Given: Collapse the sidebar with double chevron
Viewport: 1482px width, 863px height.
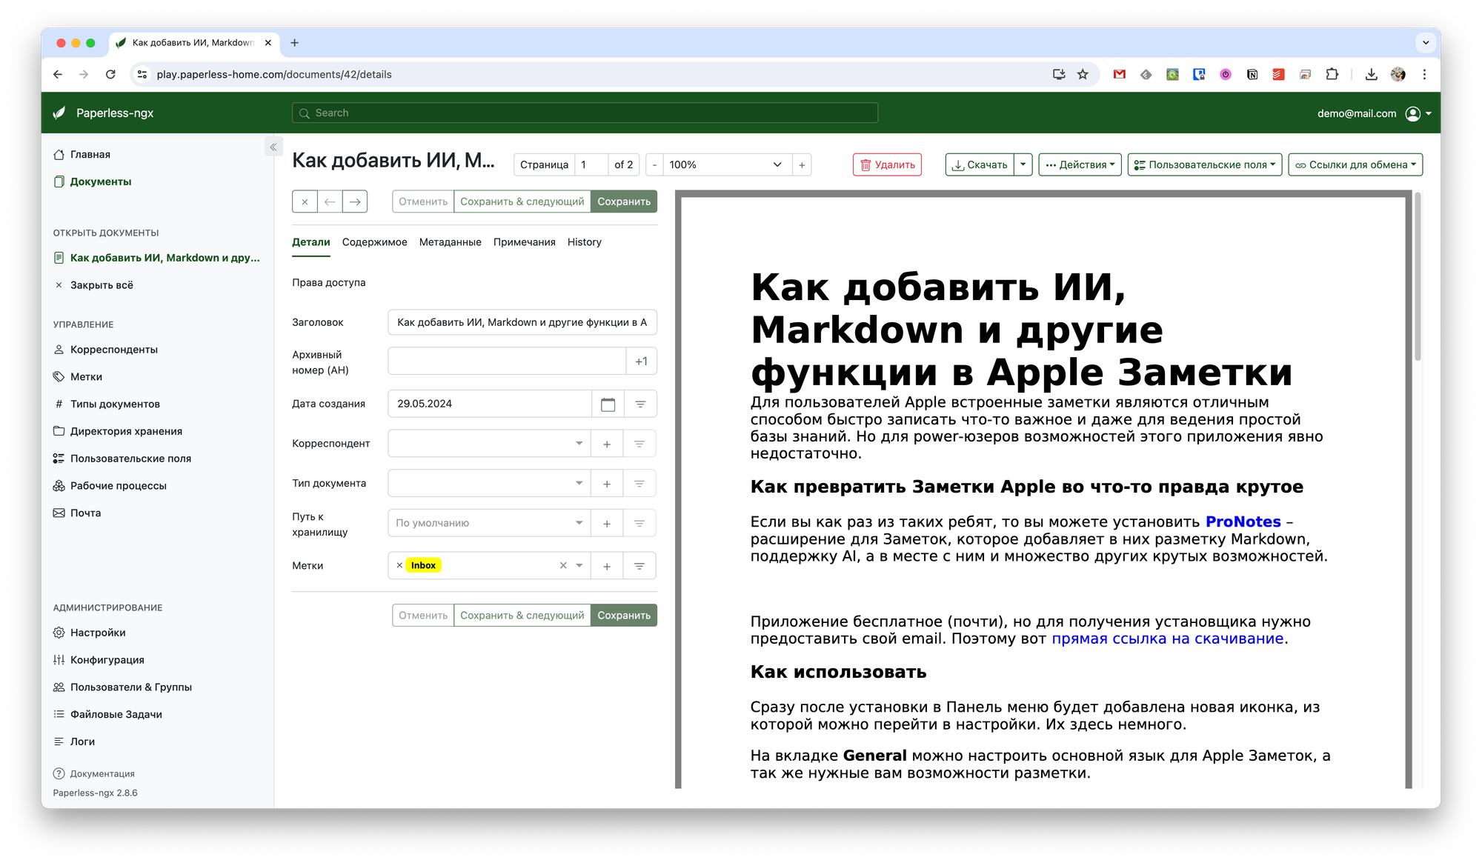Looking at the screenshot, I should click(273, 147).
